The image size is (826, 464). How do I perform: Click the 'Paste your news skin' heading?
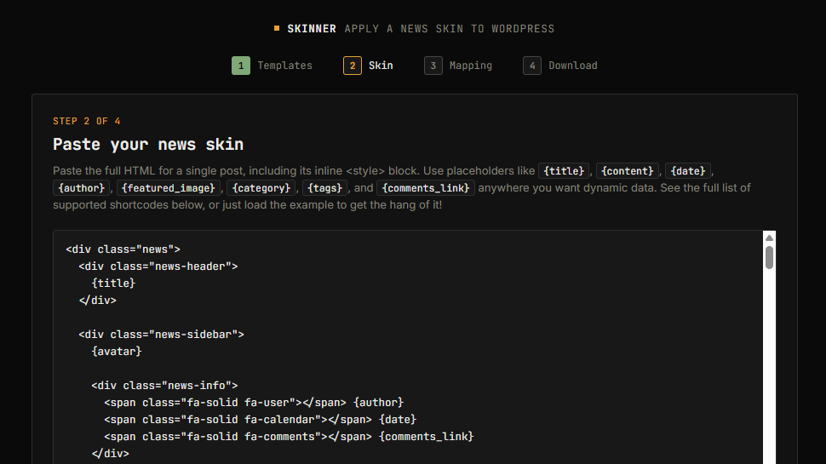148,145
